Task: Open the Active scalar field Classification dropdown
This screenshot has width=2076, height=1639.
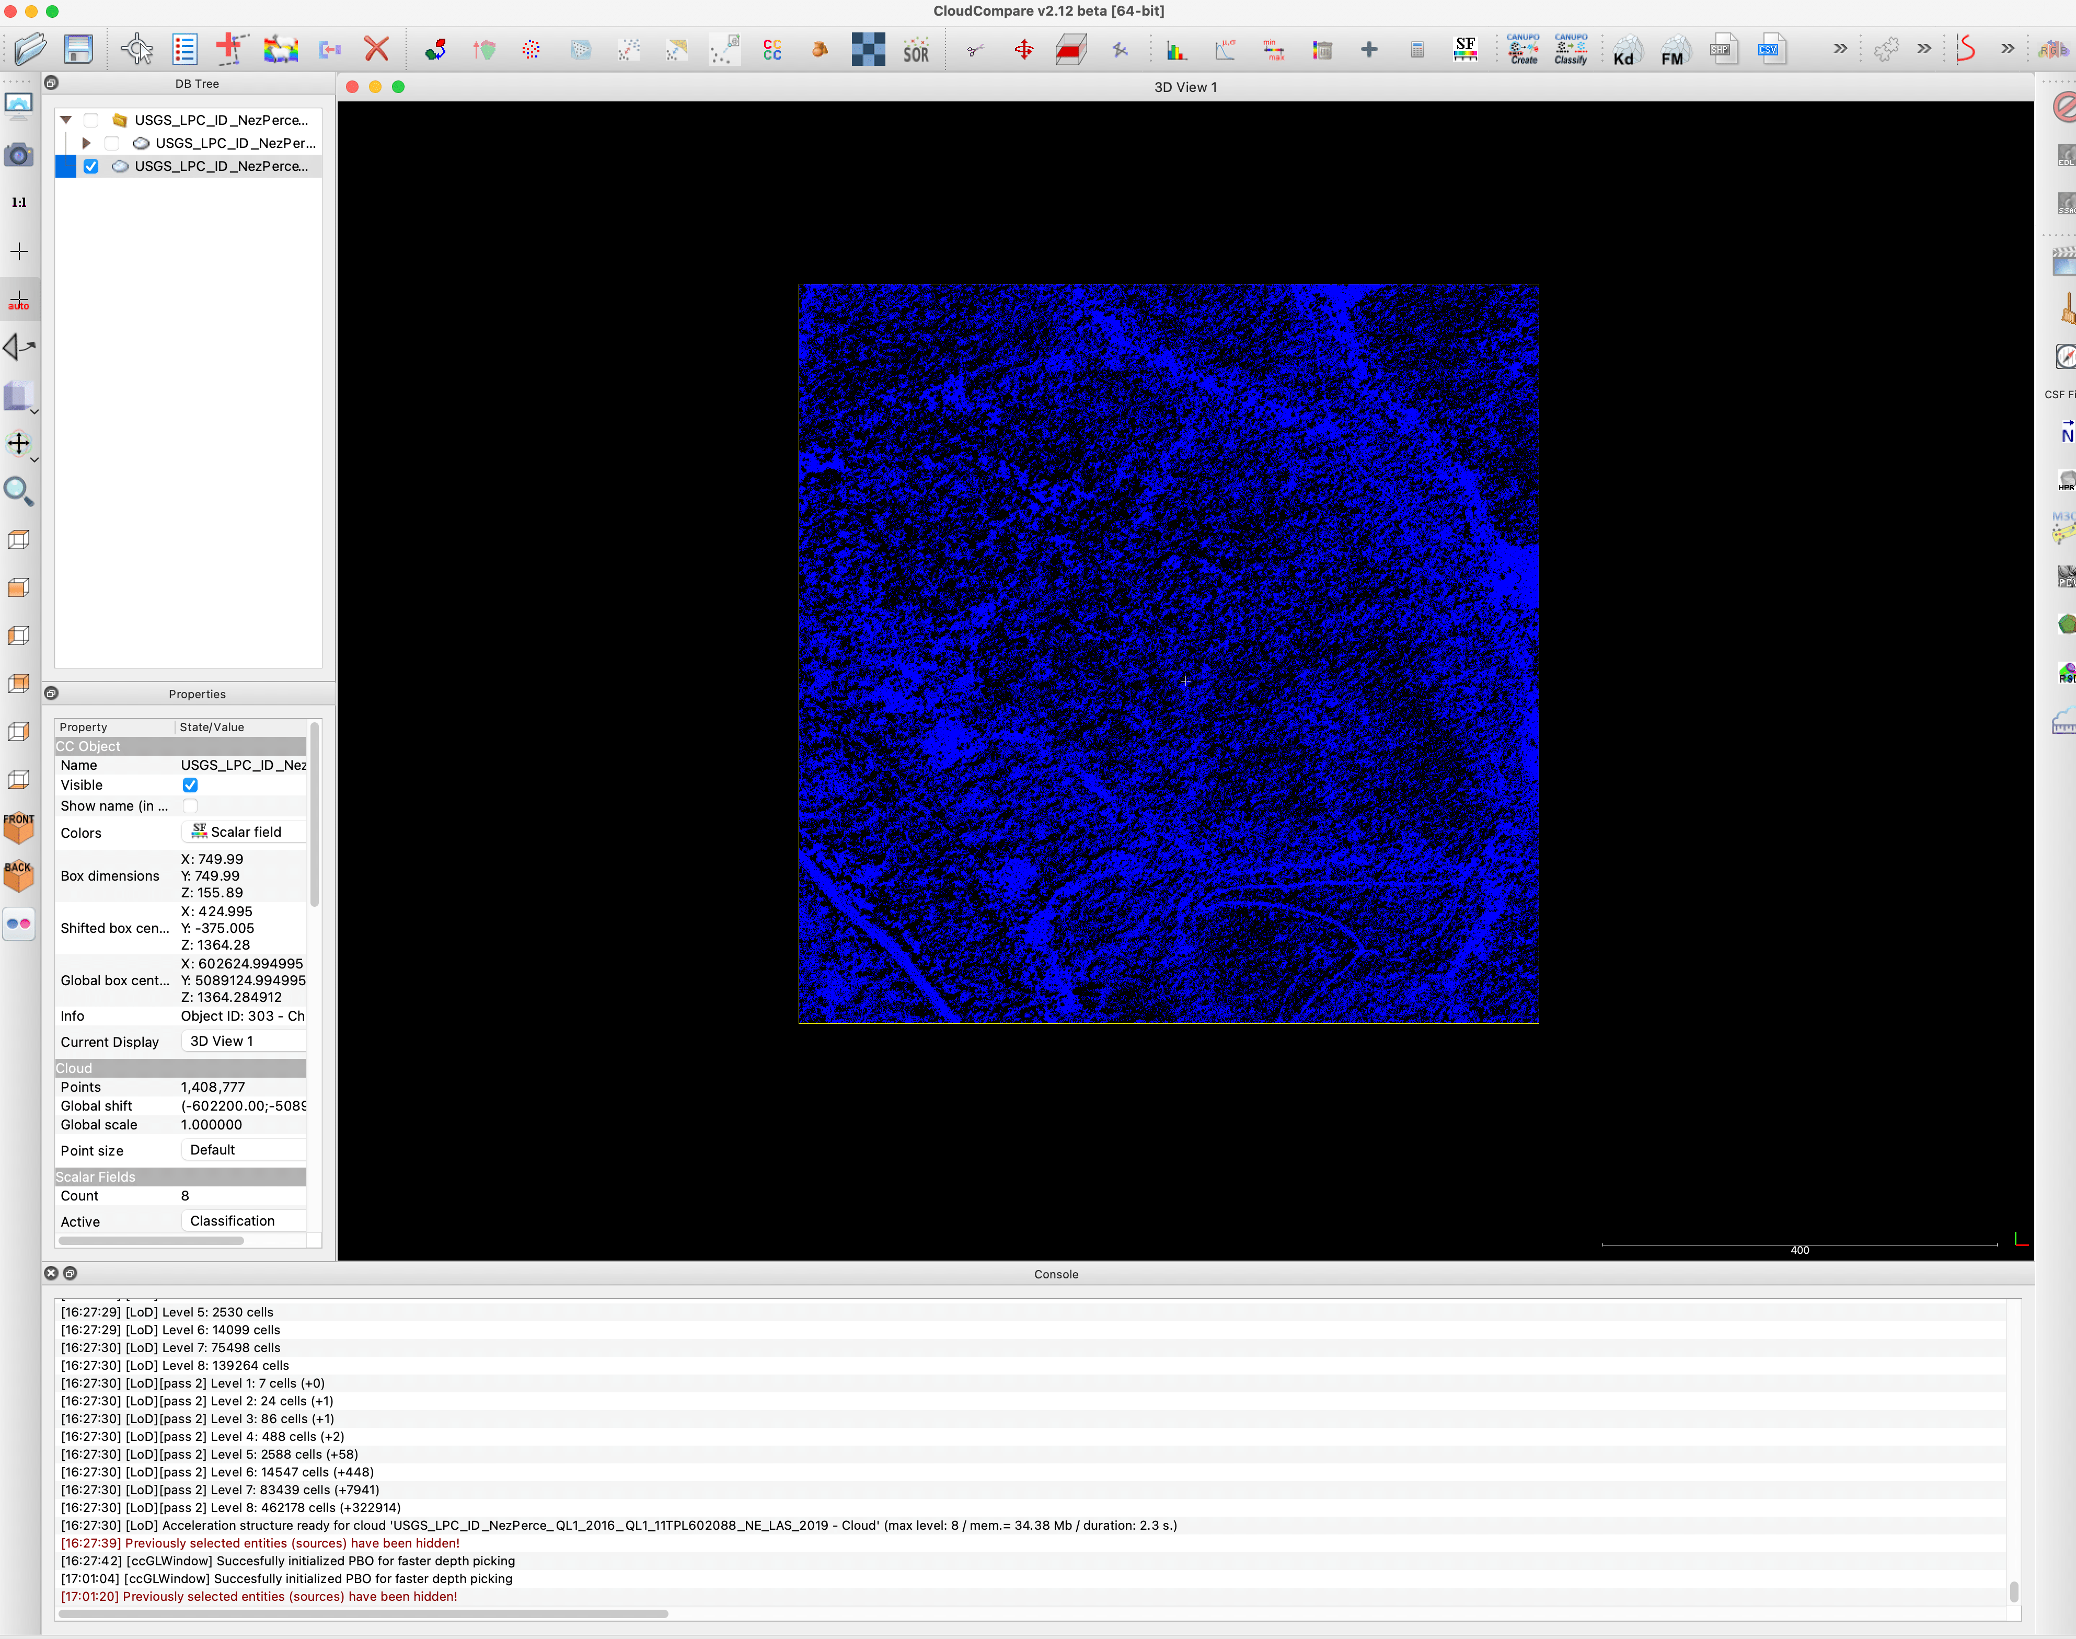Action: tap(243, 1220)
